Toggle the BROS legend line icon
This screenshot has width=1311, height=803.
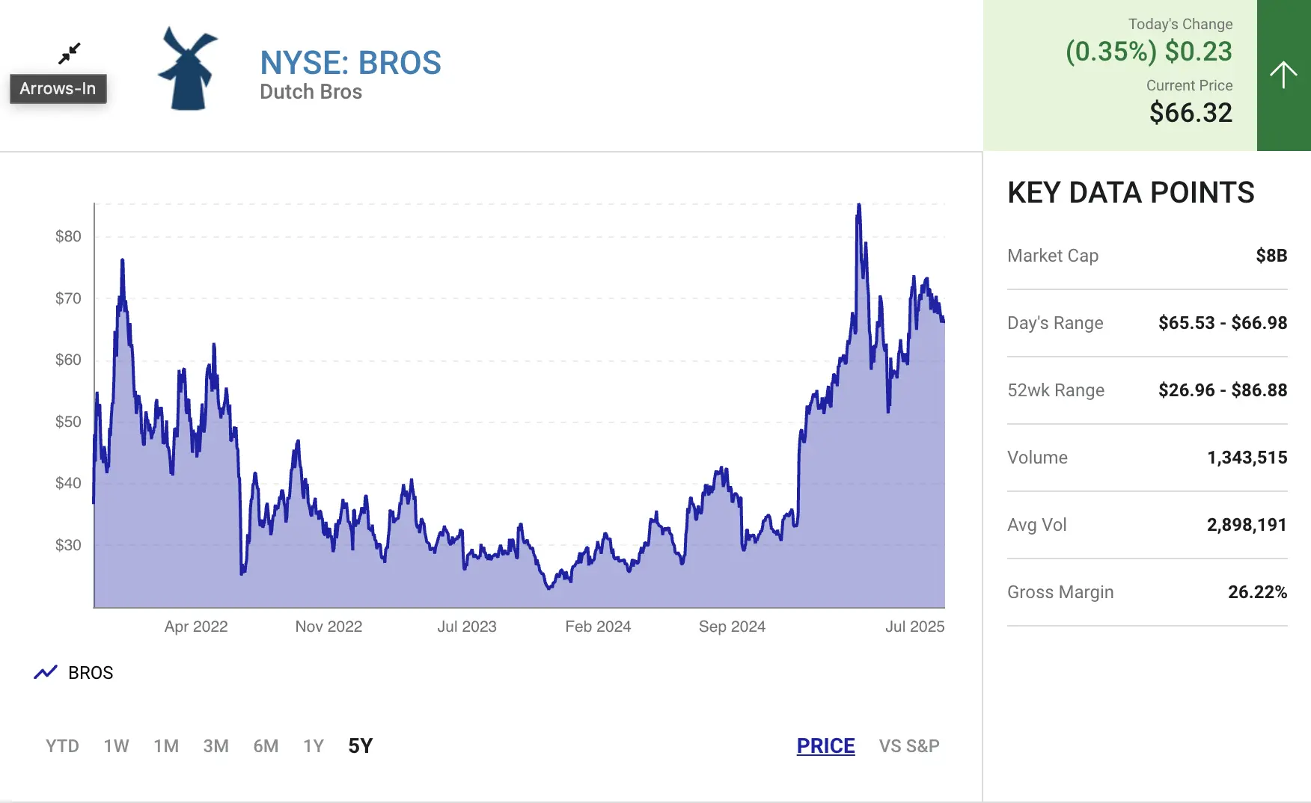pyautogui.click(x=46, y=672)
